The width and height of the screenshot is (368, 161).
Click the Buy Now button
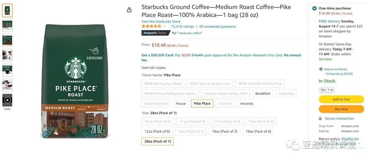coord(341,109)
